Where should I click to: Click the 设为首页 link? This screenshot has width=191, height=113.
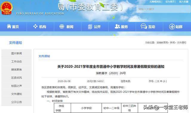pos(170,2)
